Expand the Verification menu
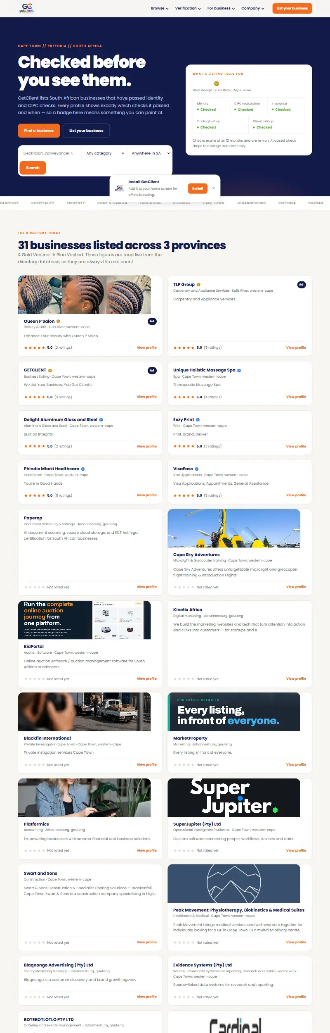 188,8
